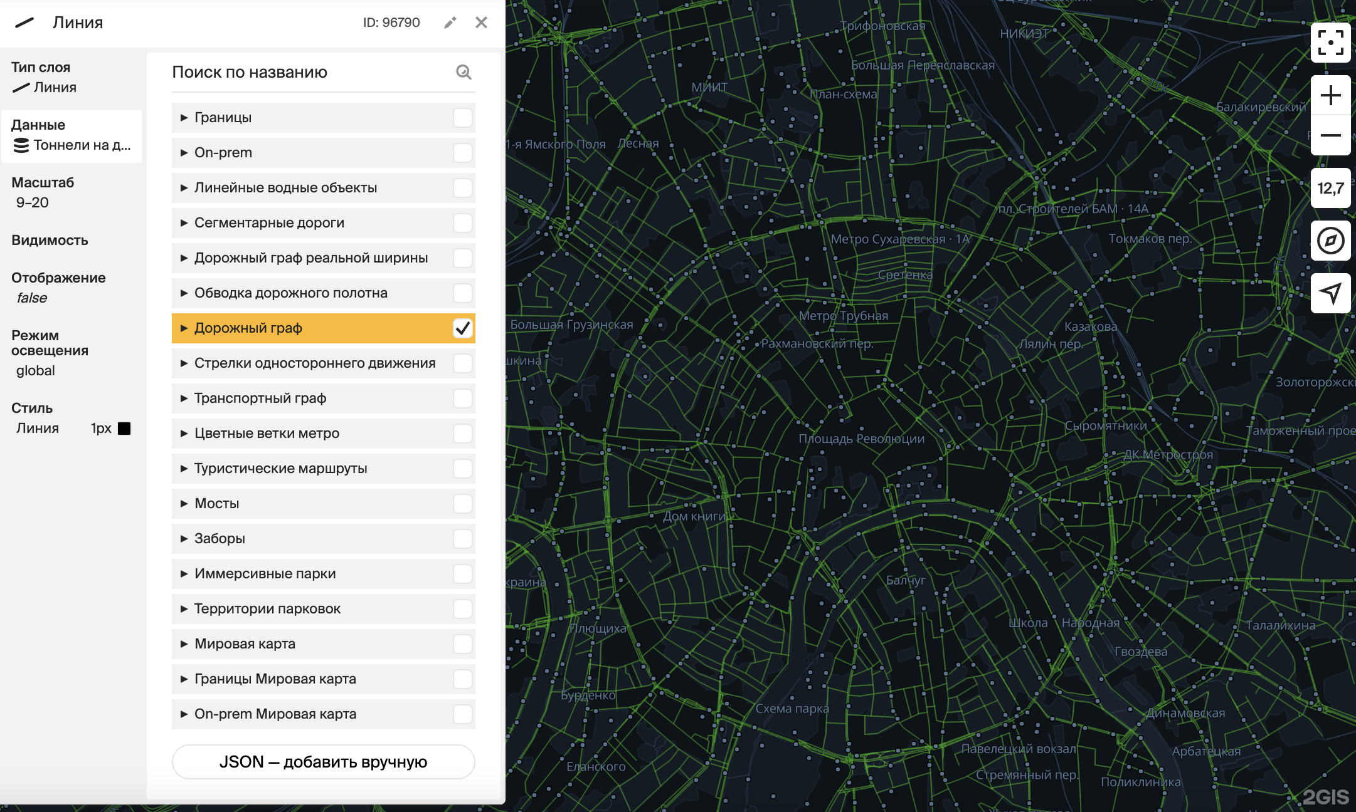Expand the Цветные ветки метро group

coord(184,434)
